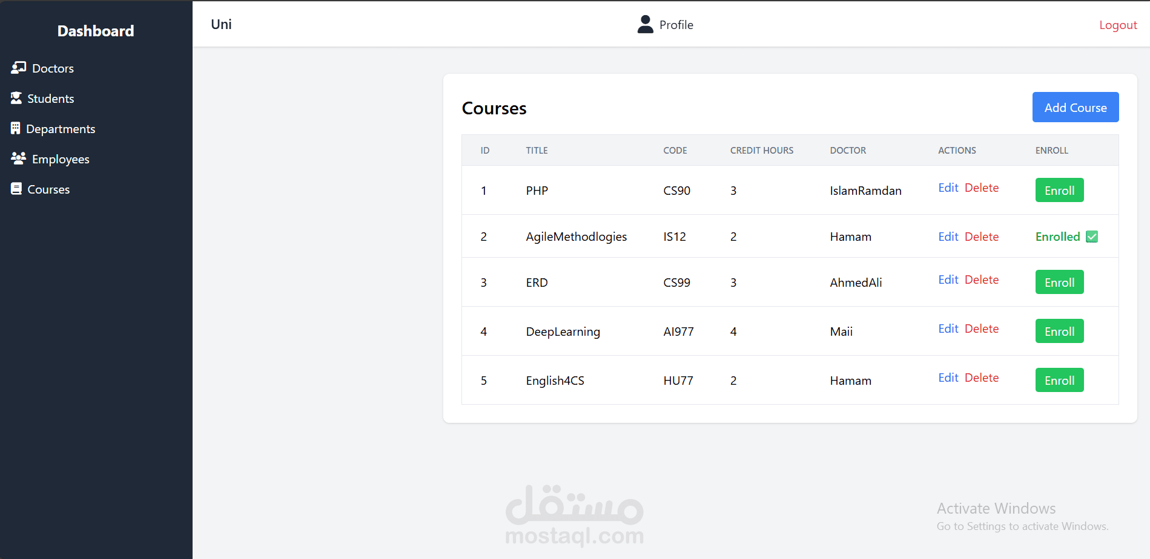This screenshot has width=1150, height=559.
Task: Click the Uni brand link
Action: pyautogui.click(x=221, y=24)
